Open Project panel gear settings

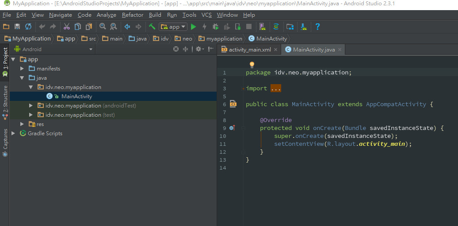pyautogui.click(x=199, y=49)
